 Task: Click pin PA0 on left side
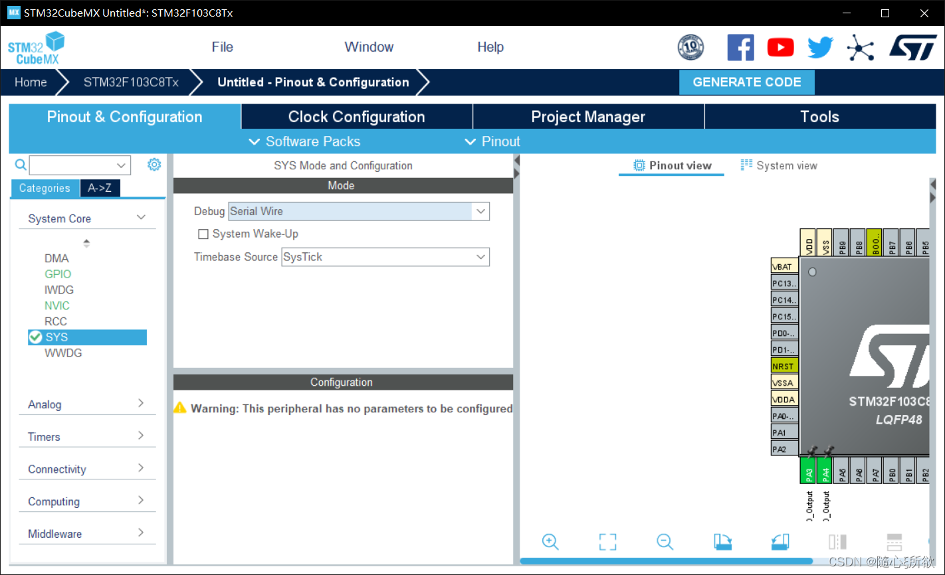[784, 416]
